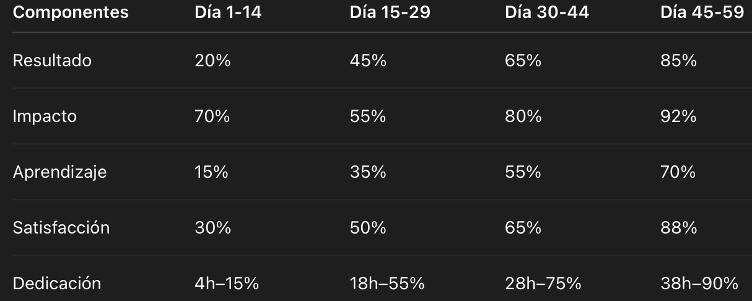This screenshot has height=301, width=752.
Task: Click the 4h–15% Dedicación cell
Action: [x=227, y=284]
